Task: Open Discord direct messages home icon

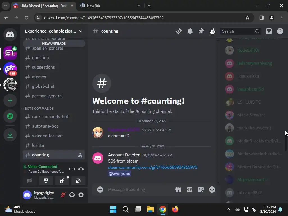Action: pyautogui.click(x=10, y=35)
